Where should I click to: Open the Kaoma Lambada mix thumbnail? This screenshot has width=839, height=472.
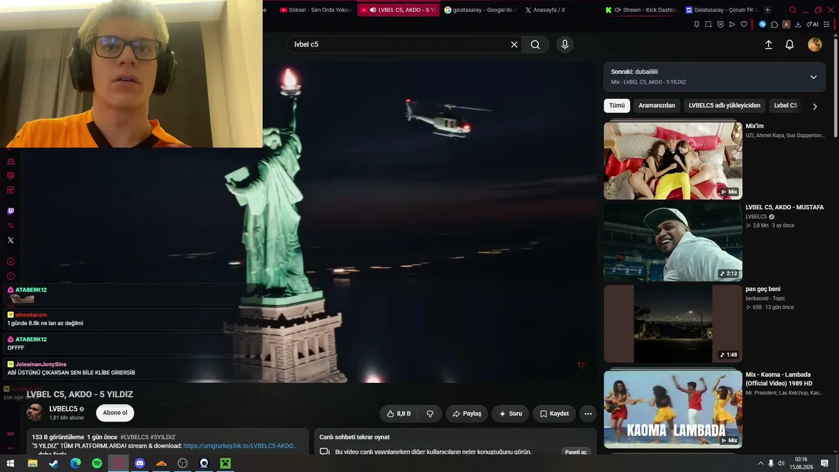[x=673, y=409]
